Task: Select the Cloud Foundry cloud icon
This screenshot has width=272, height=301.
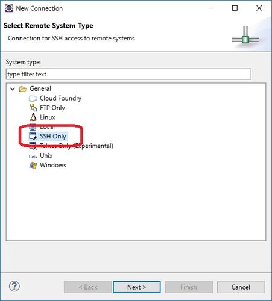Action: coord(33,98)
